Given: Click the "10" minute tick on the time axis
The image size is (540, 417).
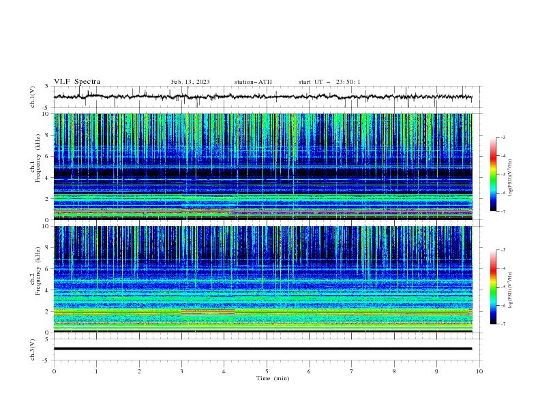Looking at the screenshot, I should 479,371.
